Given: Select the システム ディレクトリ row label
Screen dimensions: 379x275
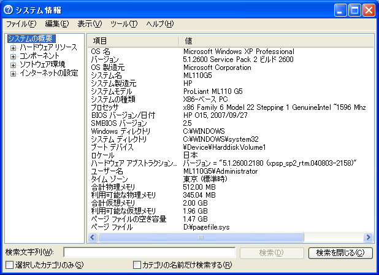Looking at the screenshot, I should [119, 139].
